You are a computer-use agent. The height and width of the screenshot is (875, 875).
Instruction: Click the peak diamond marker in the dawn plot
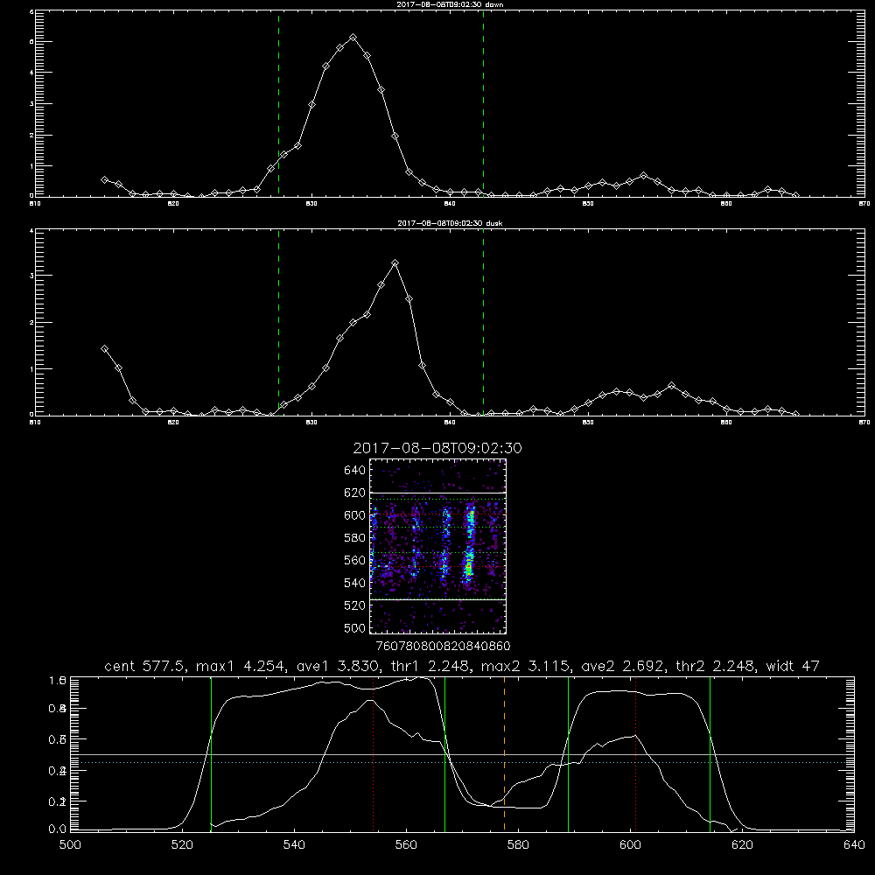click(x=353, y=38)
